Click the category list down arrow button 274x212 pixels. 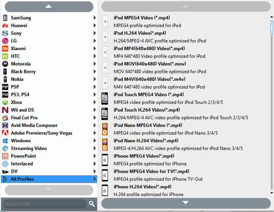tap(49, 190)
